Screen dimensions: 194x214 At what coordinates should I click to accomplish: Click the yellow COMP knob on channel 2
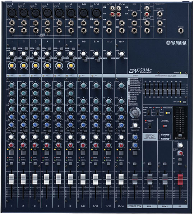(x=24, y=66)
